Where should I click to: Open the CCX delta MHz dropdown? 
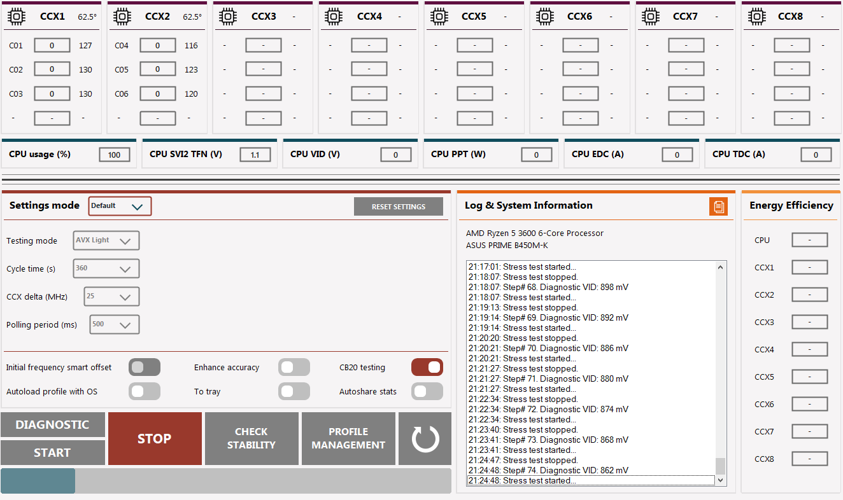pos(111,296)
